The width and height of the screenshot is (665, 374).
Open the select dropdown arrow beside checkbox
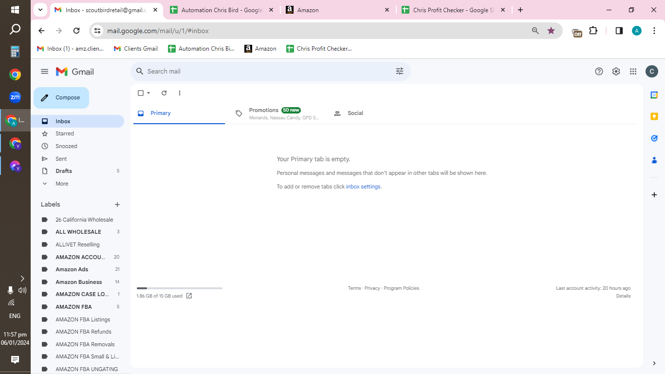pyautogui.click(x=148, y=93)
